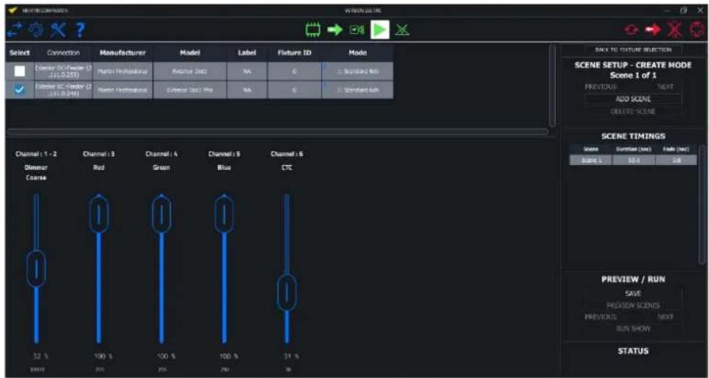Click Back to Fixture Selection
The width and height of the screenshot is (709, 378).
click(x=632, y=49)
